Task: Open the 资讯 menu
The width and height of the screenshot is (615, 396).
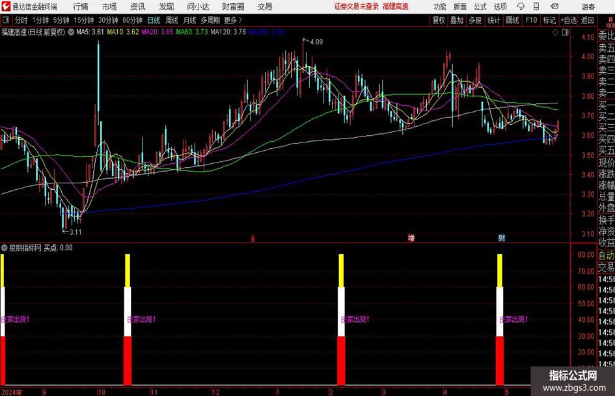Action: click(x=138, y=7)
